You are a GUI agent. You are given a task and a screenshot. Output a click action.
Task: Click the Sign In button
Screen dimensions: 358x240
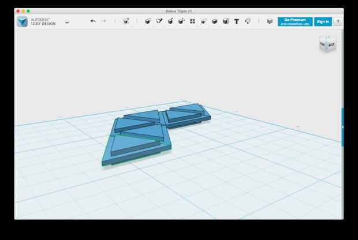point(323,22)
